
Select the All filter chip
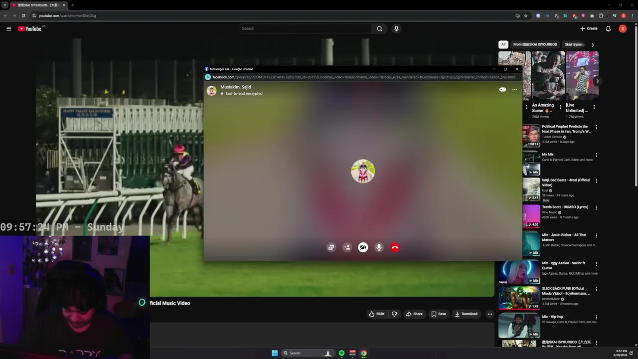click(x=503, y=44)
